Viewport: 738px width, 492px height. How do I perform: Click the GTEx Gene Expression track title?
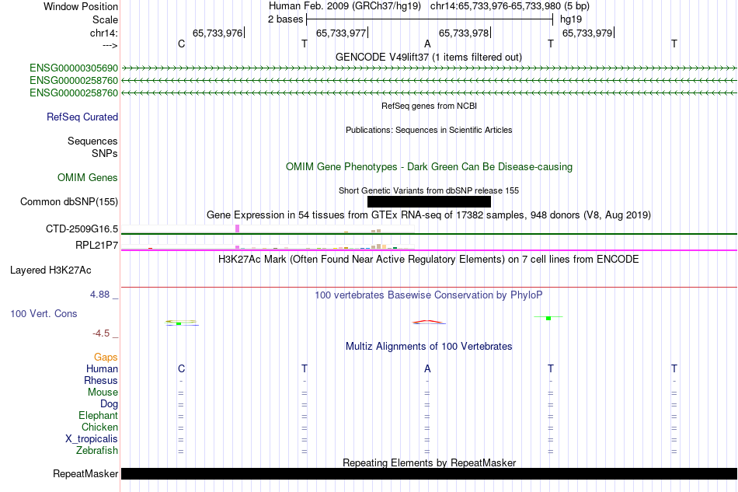429,215
